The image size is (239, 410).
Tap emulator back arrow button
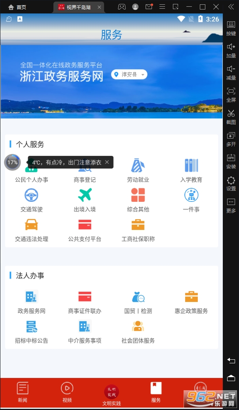pyautogui.click(x=231, y=361)
